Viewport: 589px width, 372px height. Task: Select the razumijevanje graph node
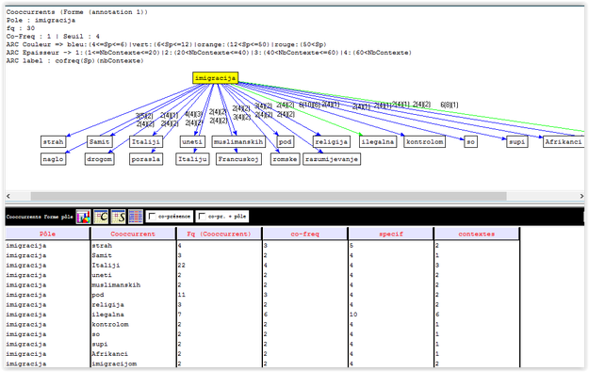(x=332, y=159)
